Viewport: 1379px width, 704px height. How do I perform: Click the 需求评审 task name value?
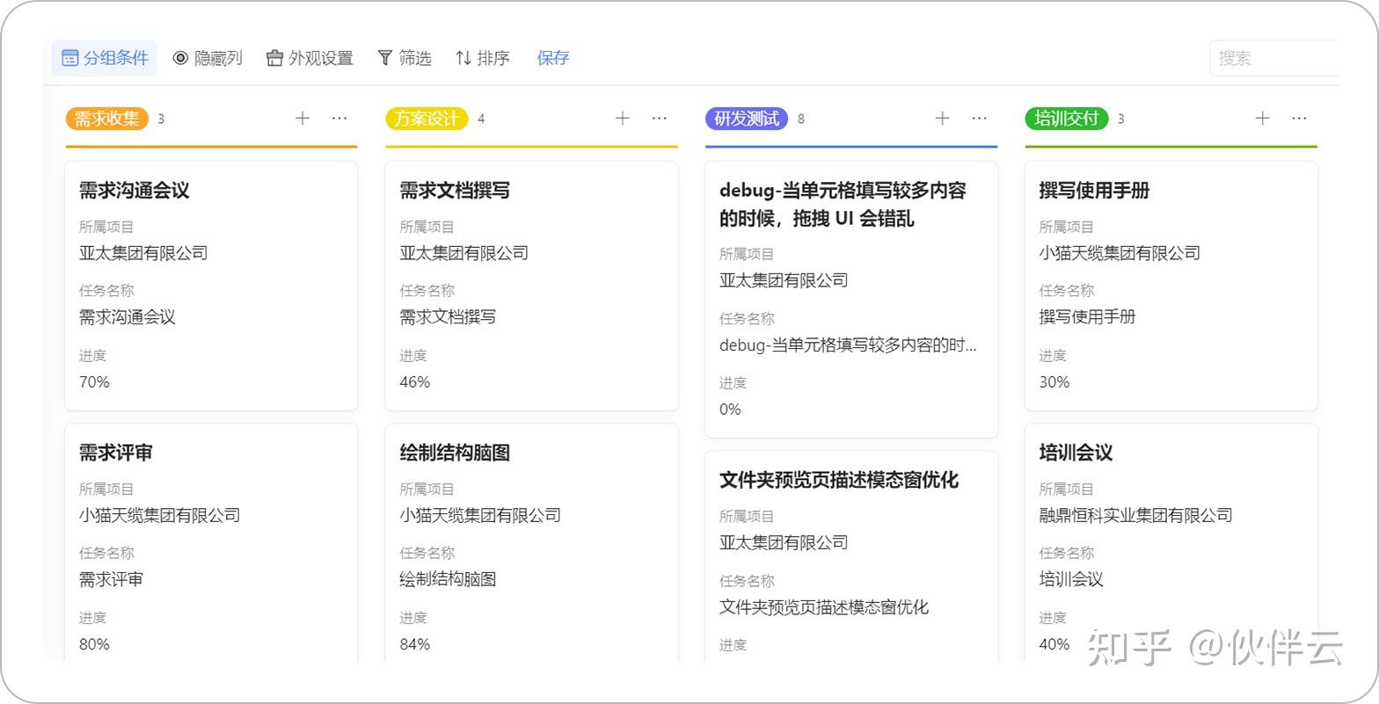coord(111,580)
